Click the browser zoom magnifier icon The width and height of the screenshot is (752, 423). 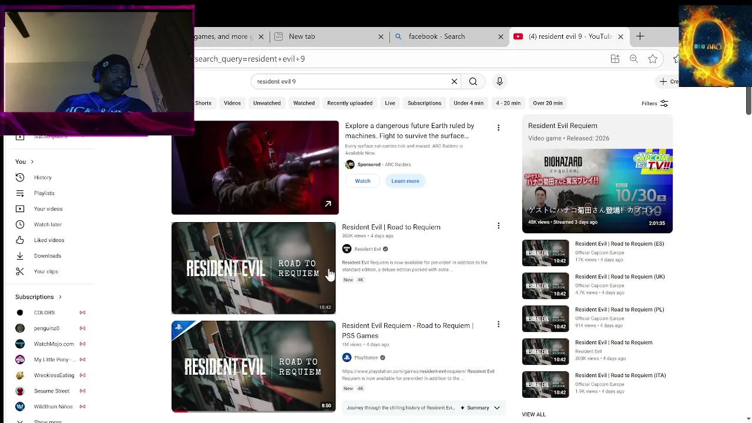tap(634, 59)
